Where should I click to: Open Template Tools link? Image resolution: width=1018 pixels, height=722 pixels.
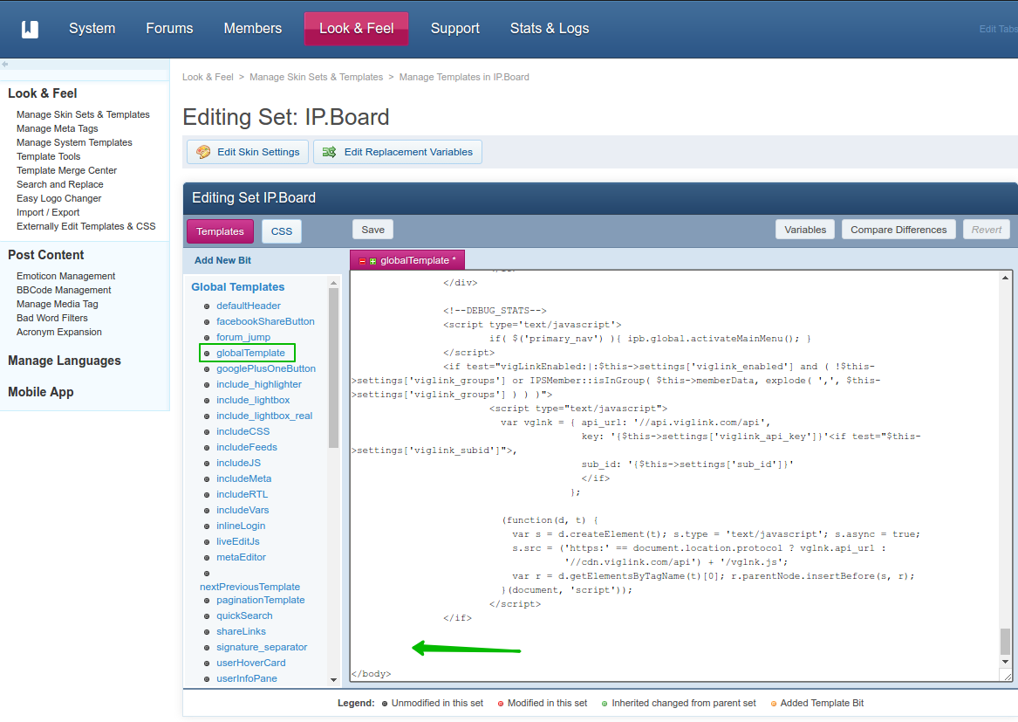pyautogui.click(x=48, y=156)
